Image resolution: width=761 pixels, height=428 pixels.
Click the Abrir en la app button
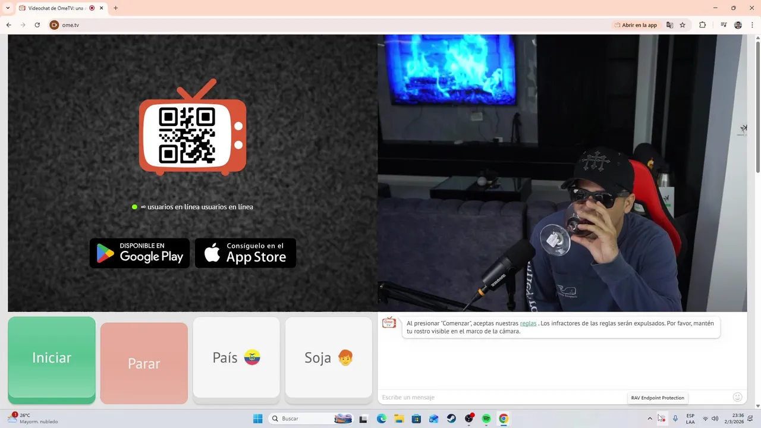(x=636, y=25)
